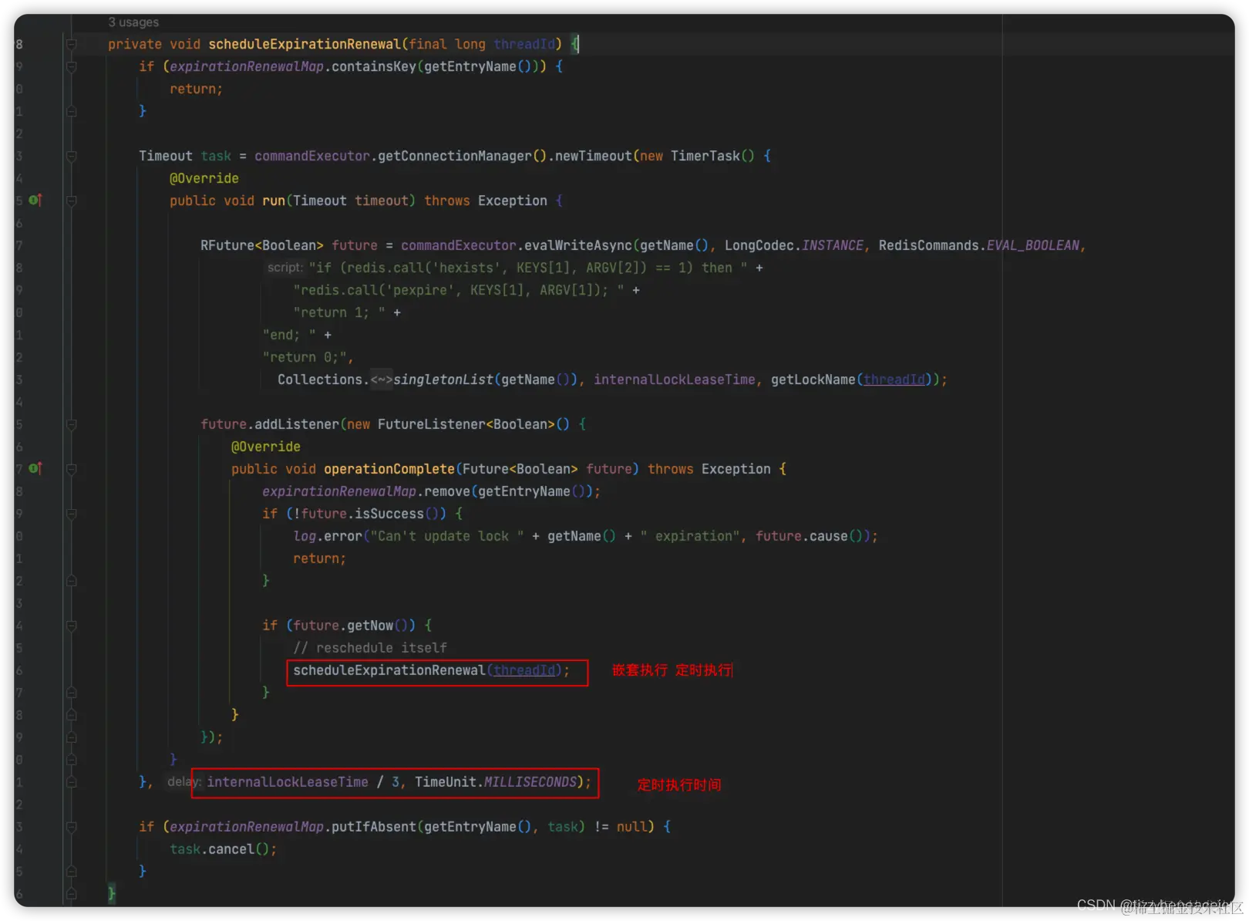Screen dimensions: 1249x921
Task: Click the singletonList method name
Action: pyautogui.click(x=443, y=380)
